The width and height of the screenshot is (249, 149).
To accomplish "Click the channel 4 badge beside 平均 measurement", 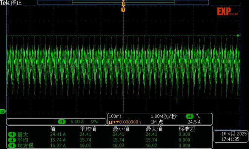I will [12, 140].
